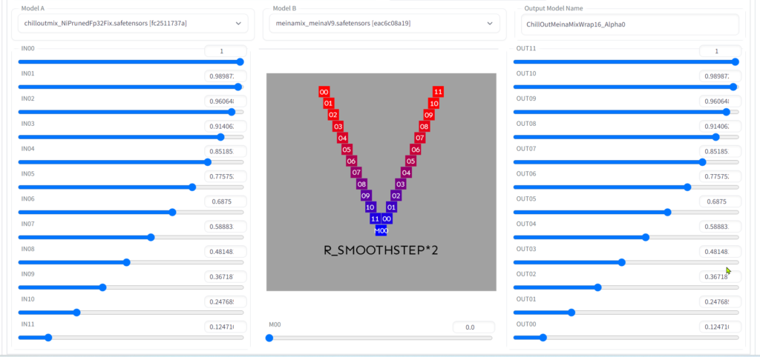Click the OUT03 slider handle
The image size is (760, 357).
[x=621, y=262]
